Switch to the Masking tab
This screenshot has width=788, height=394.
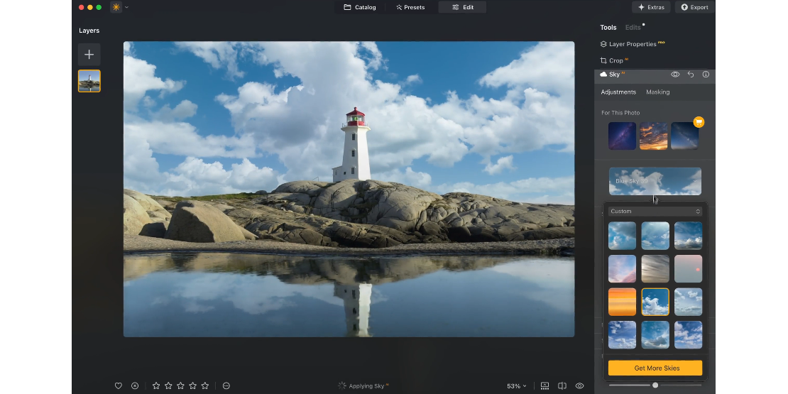pyautogui.click(x=657, y=92)
